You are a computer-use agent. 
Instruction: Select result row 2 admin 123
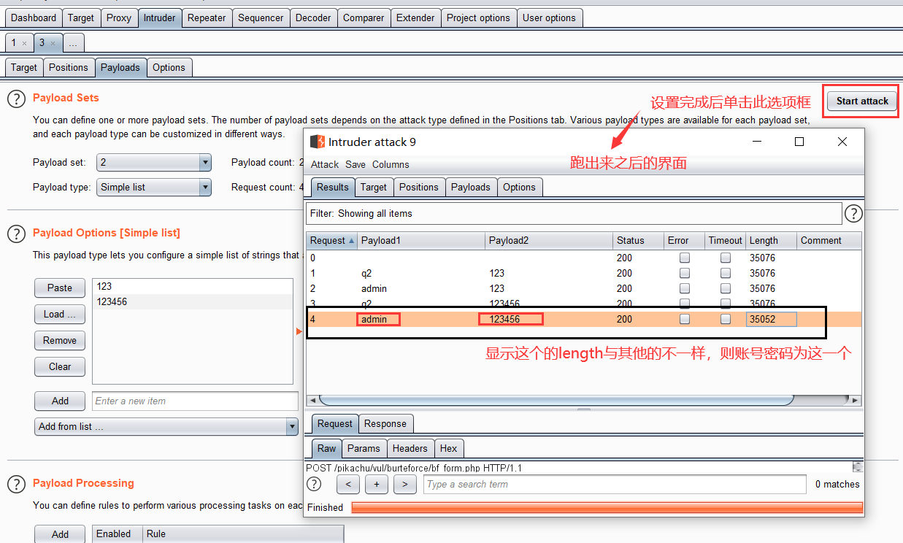click(x=583, y=288)
